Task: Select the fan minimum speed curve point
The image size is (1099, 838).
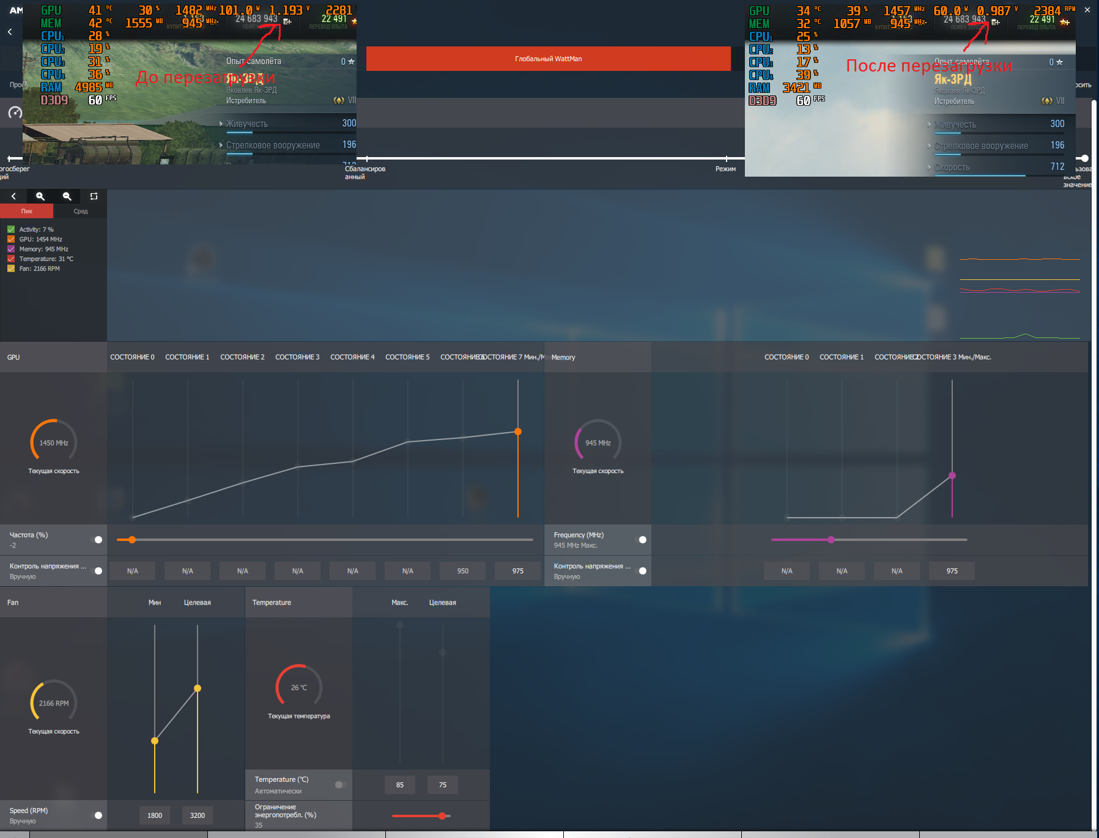Action: [155, 741]
